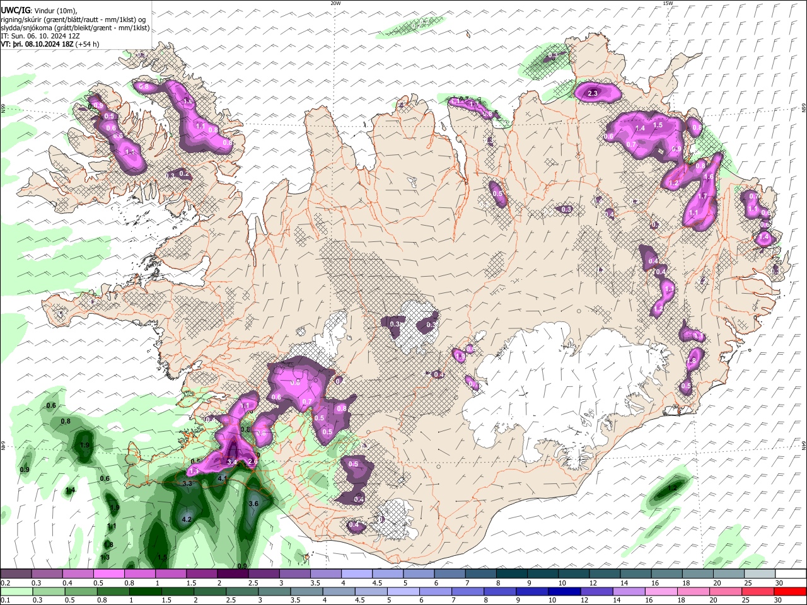Click the 15W longitude label at top
The width and height of the screenshot is (807, 605).
[668, 3]
